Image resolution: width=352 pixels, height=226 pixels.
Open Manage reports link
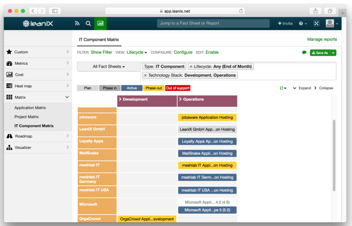tap(322, 39)
